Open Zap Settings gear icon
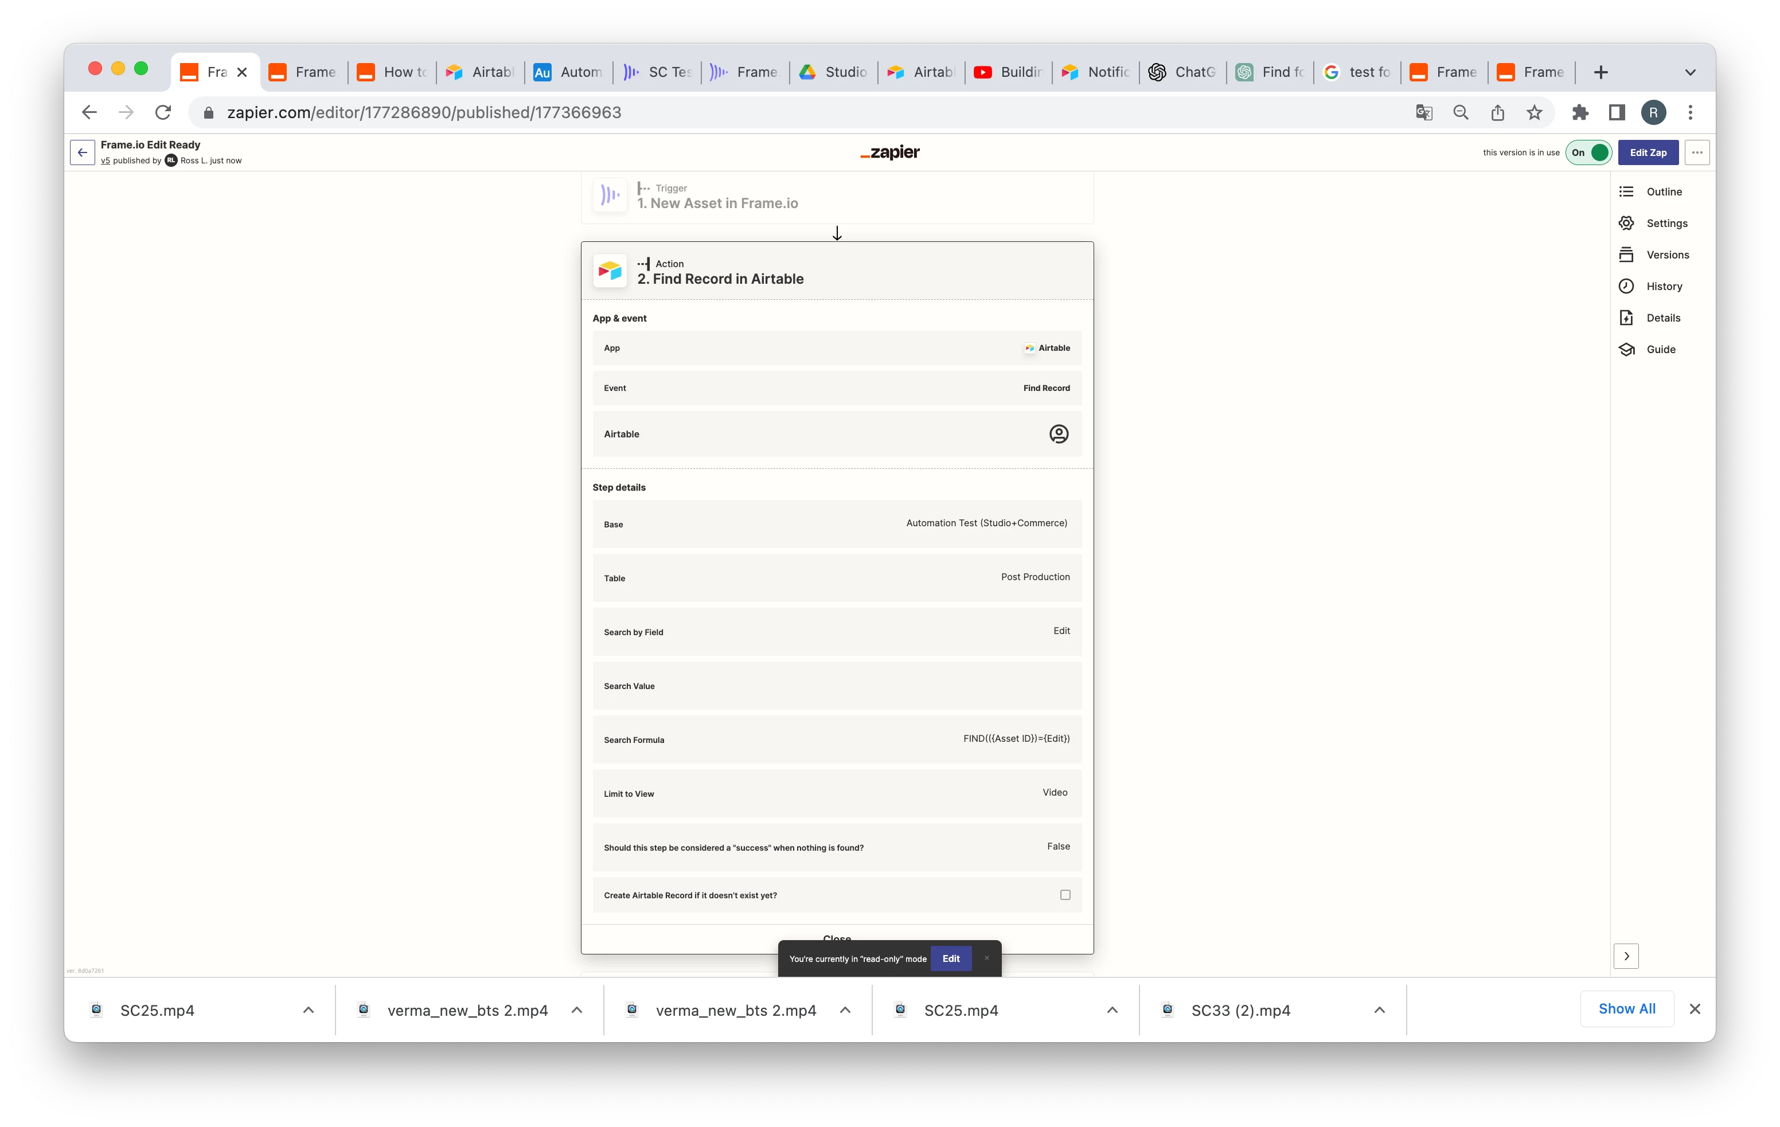The height and width of the screenshot is (1127, 1780). (1626, 223)
